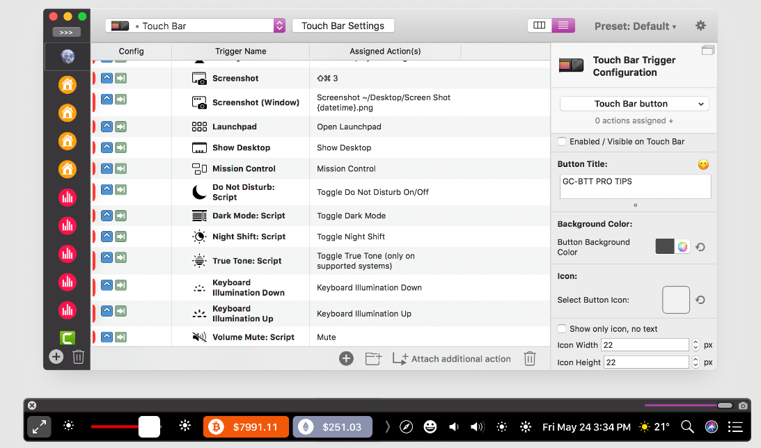Delete selected app via sidebar trash icon
This screenshot has height=448, width=761.
[x=78, y=357]
